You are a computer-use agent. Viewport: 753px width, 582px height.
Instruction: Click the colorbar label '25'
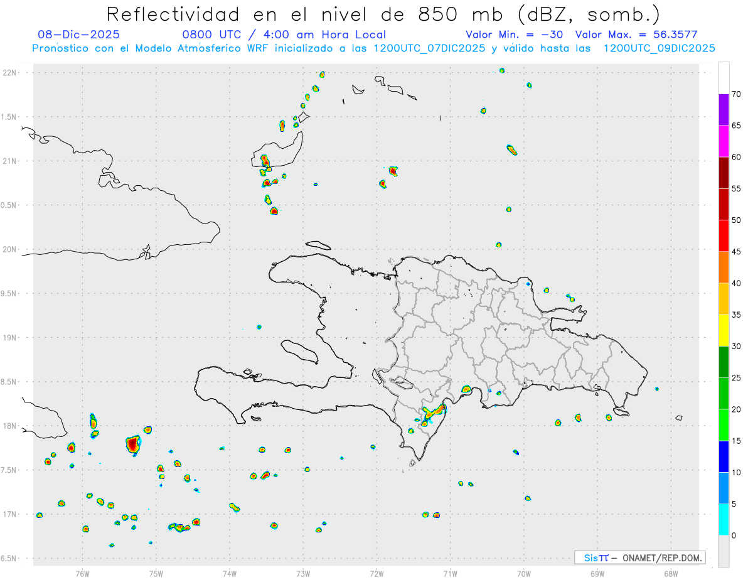(736, 378)
